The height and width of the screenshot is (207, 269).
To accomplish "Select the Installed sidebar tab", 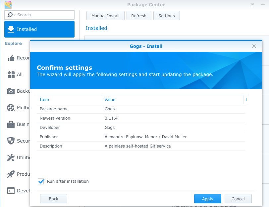I will tap(39, 29).
